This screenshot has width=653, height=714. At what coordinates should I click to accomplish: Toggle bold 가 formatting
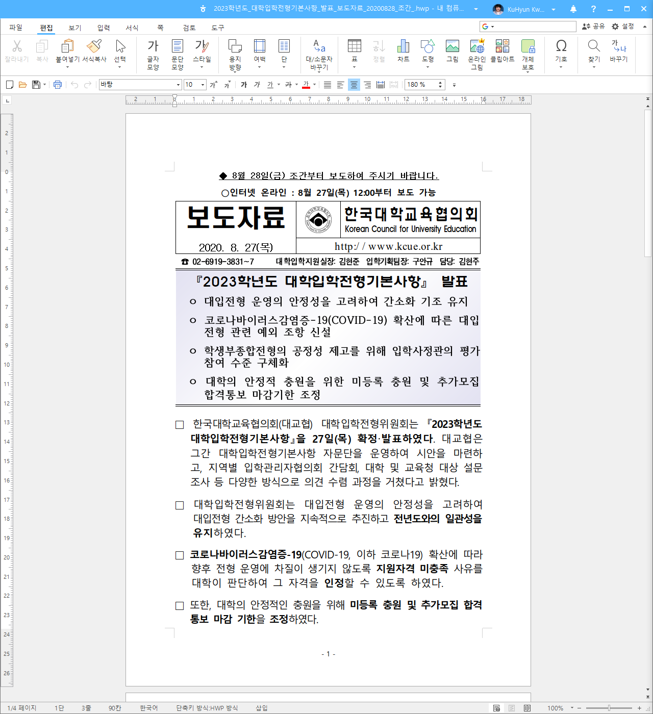pyautogui.click(x=244, y=85)
